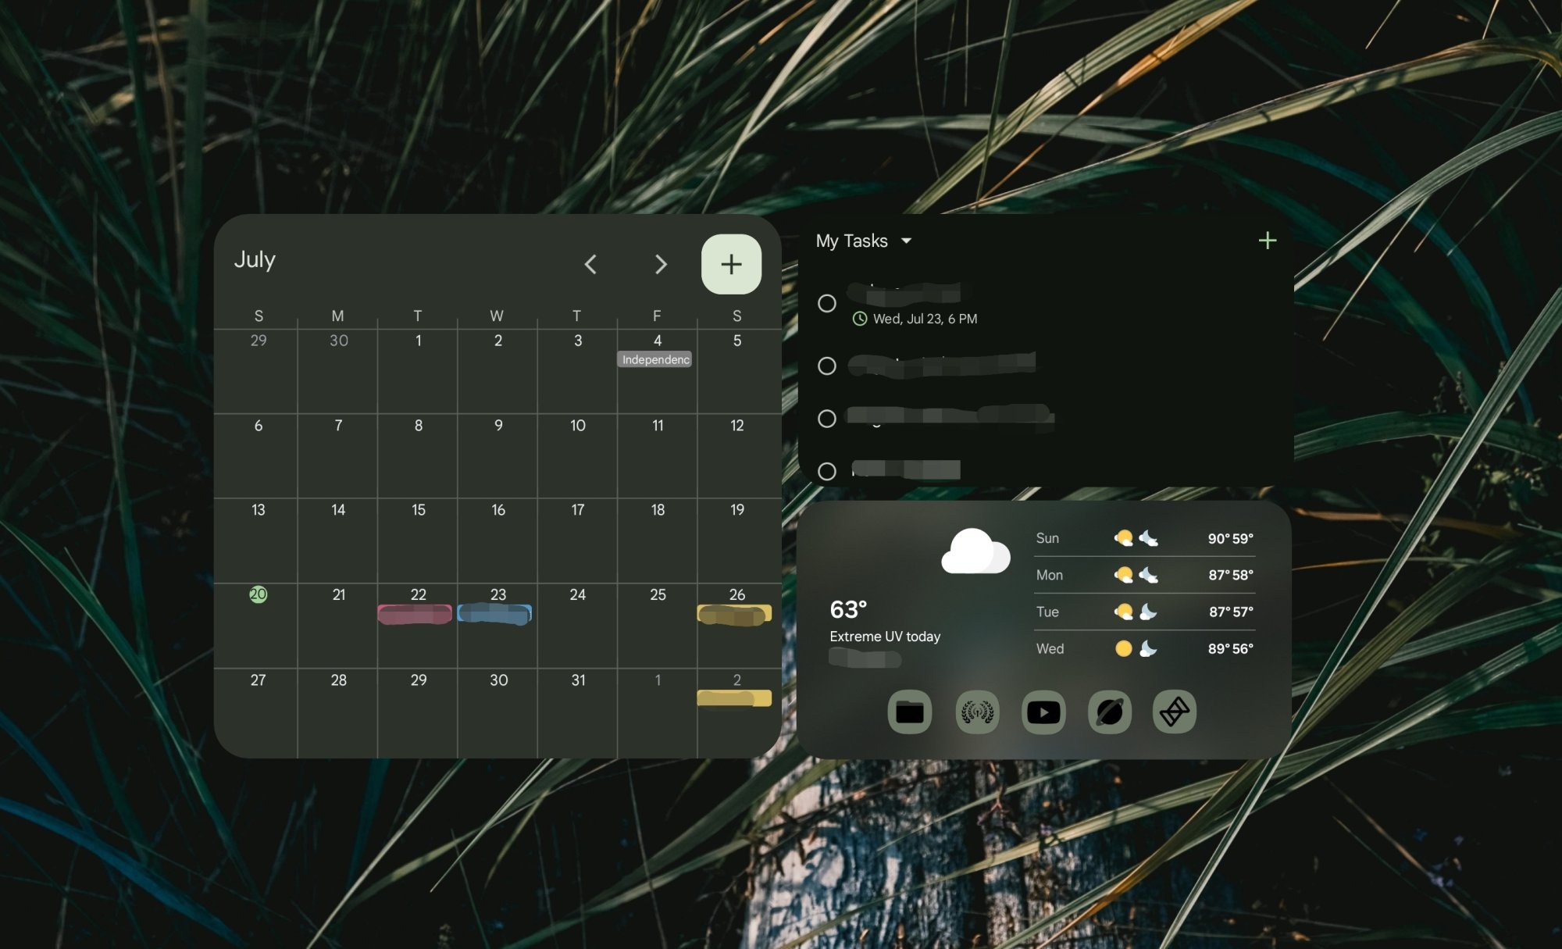Open the Files folder app icon
1562x949 pixels.
point(910,712)
